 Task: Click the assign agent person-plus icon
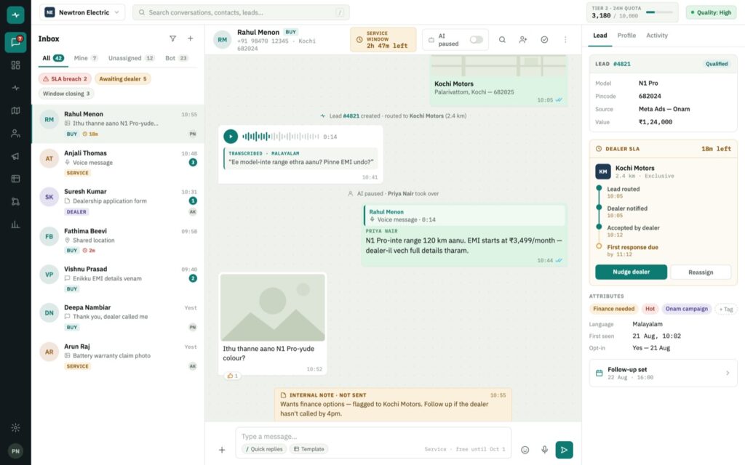click(523, 40)
